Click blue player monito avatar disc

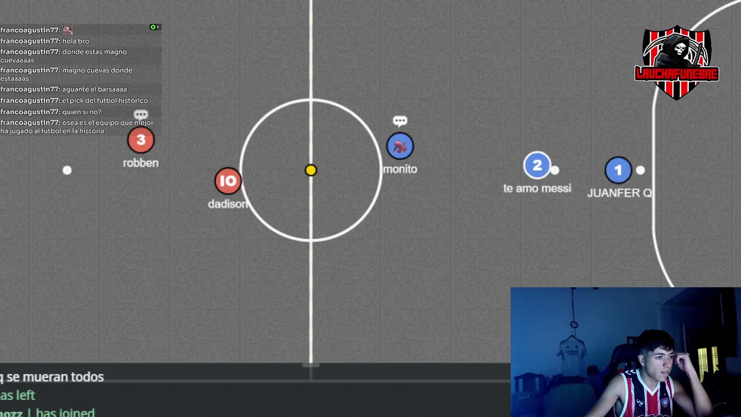pos(400,146)
